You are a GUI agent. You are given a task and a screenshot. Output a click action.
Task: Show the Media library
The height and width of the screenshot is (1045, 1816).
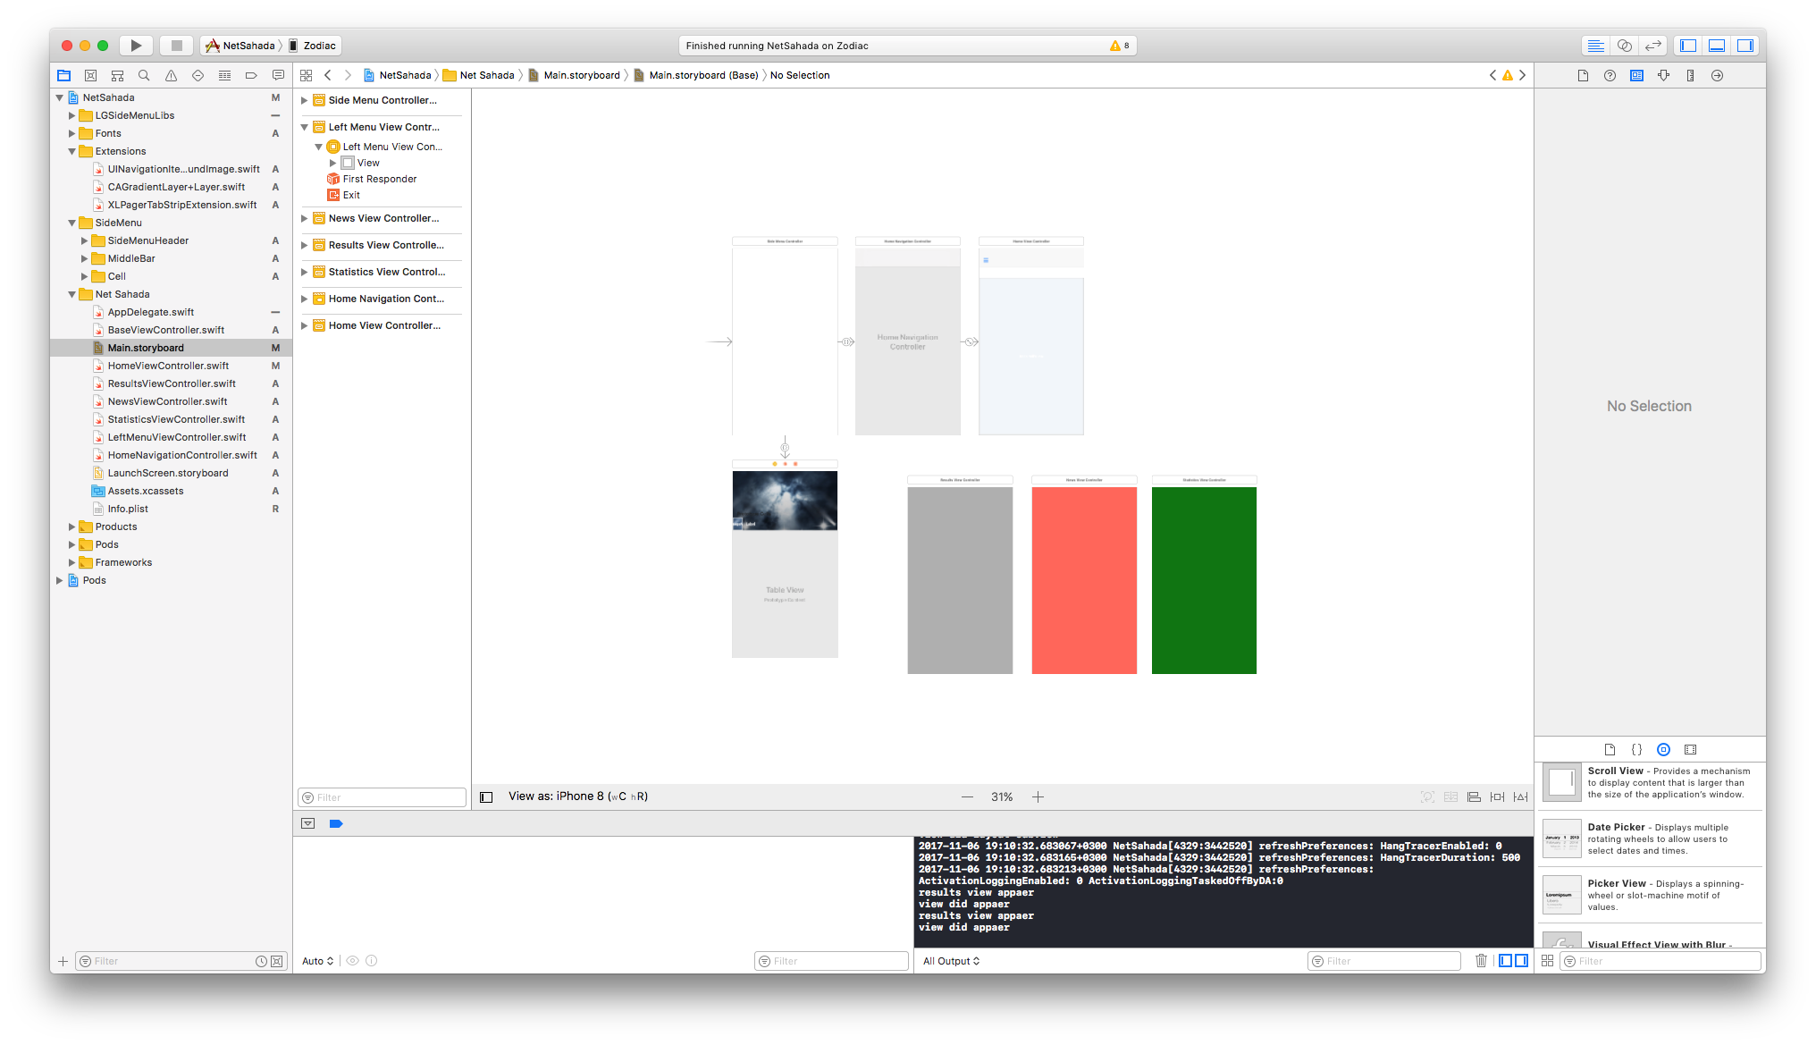tap(1690, 750)
